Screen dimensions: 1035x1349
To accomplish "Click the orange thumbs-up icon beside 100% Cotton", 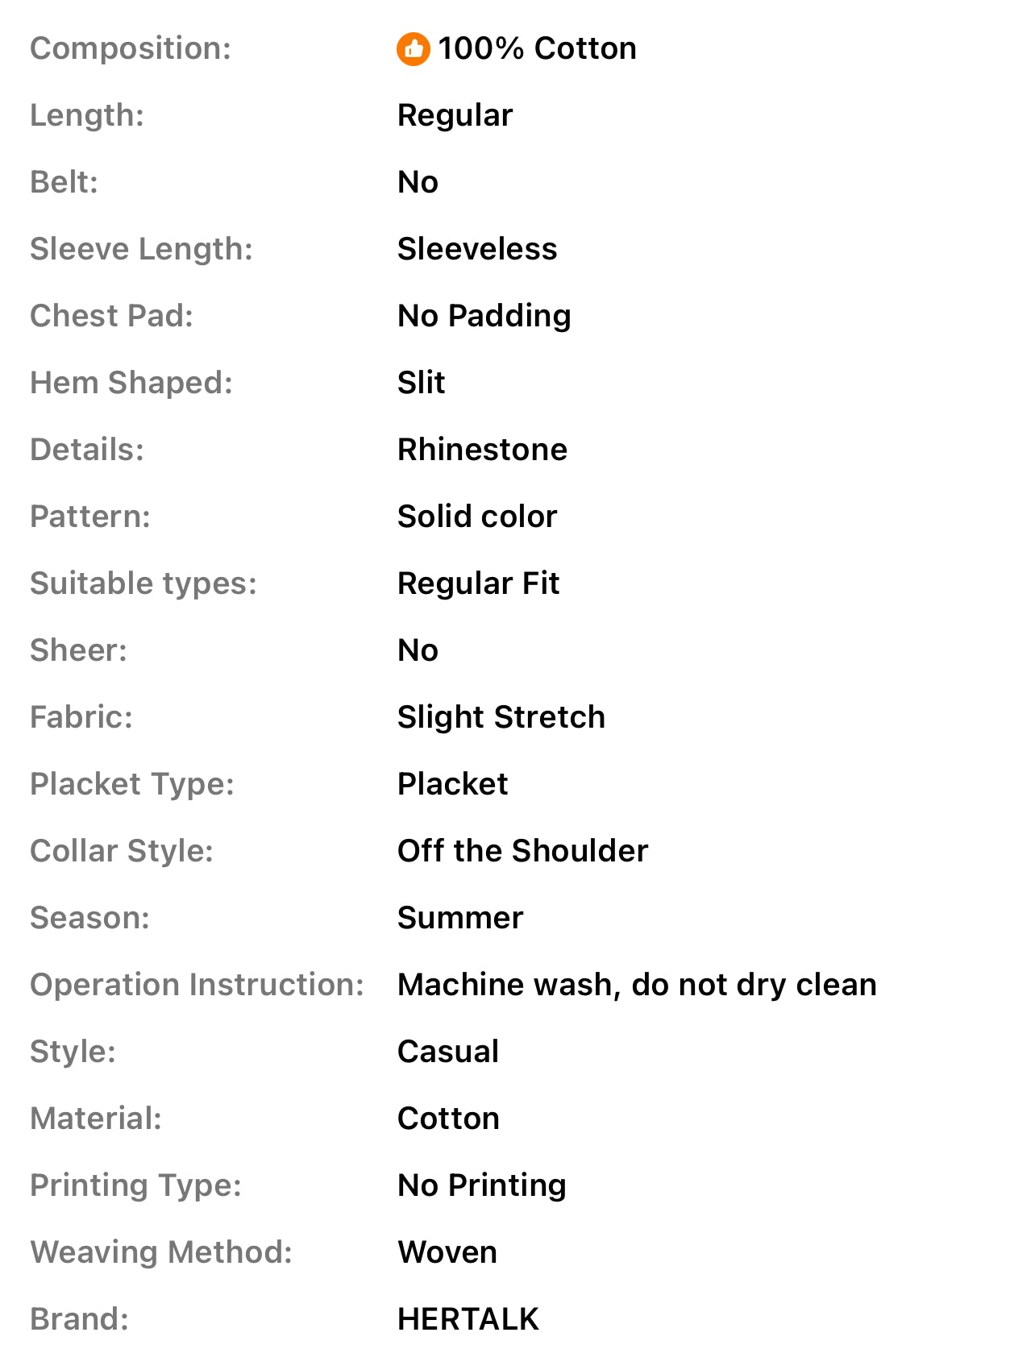I will click(x=413, y=49).
